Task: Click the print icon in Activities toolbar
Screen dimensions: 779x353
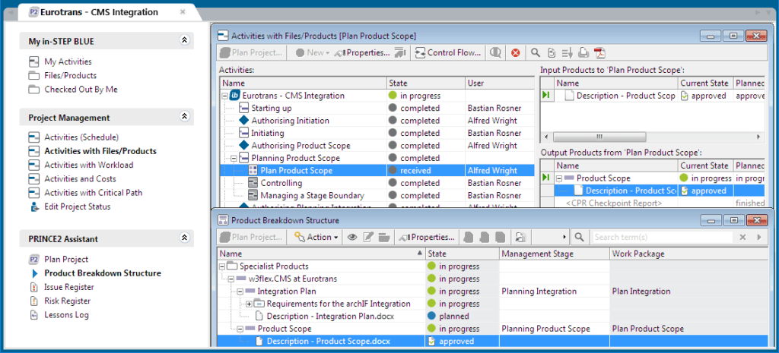Action: click(584, 52)
